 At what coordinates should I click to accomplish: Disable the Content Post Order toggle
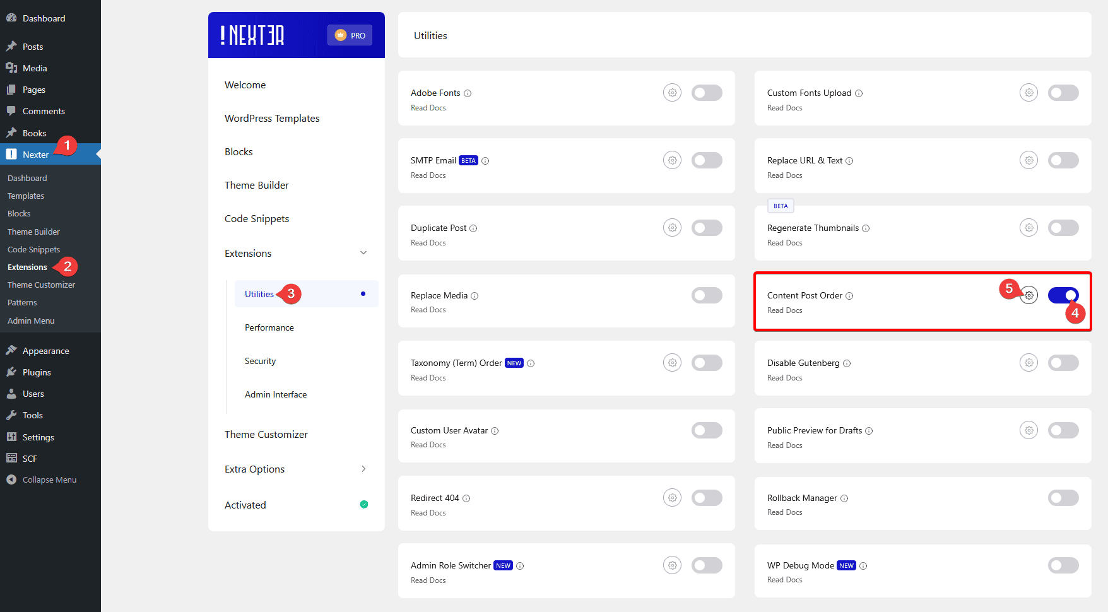(x=1063, y=295)
